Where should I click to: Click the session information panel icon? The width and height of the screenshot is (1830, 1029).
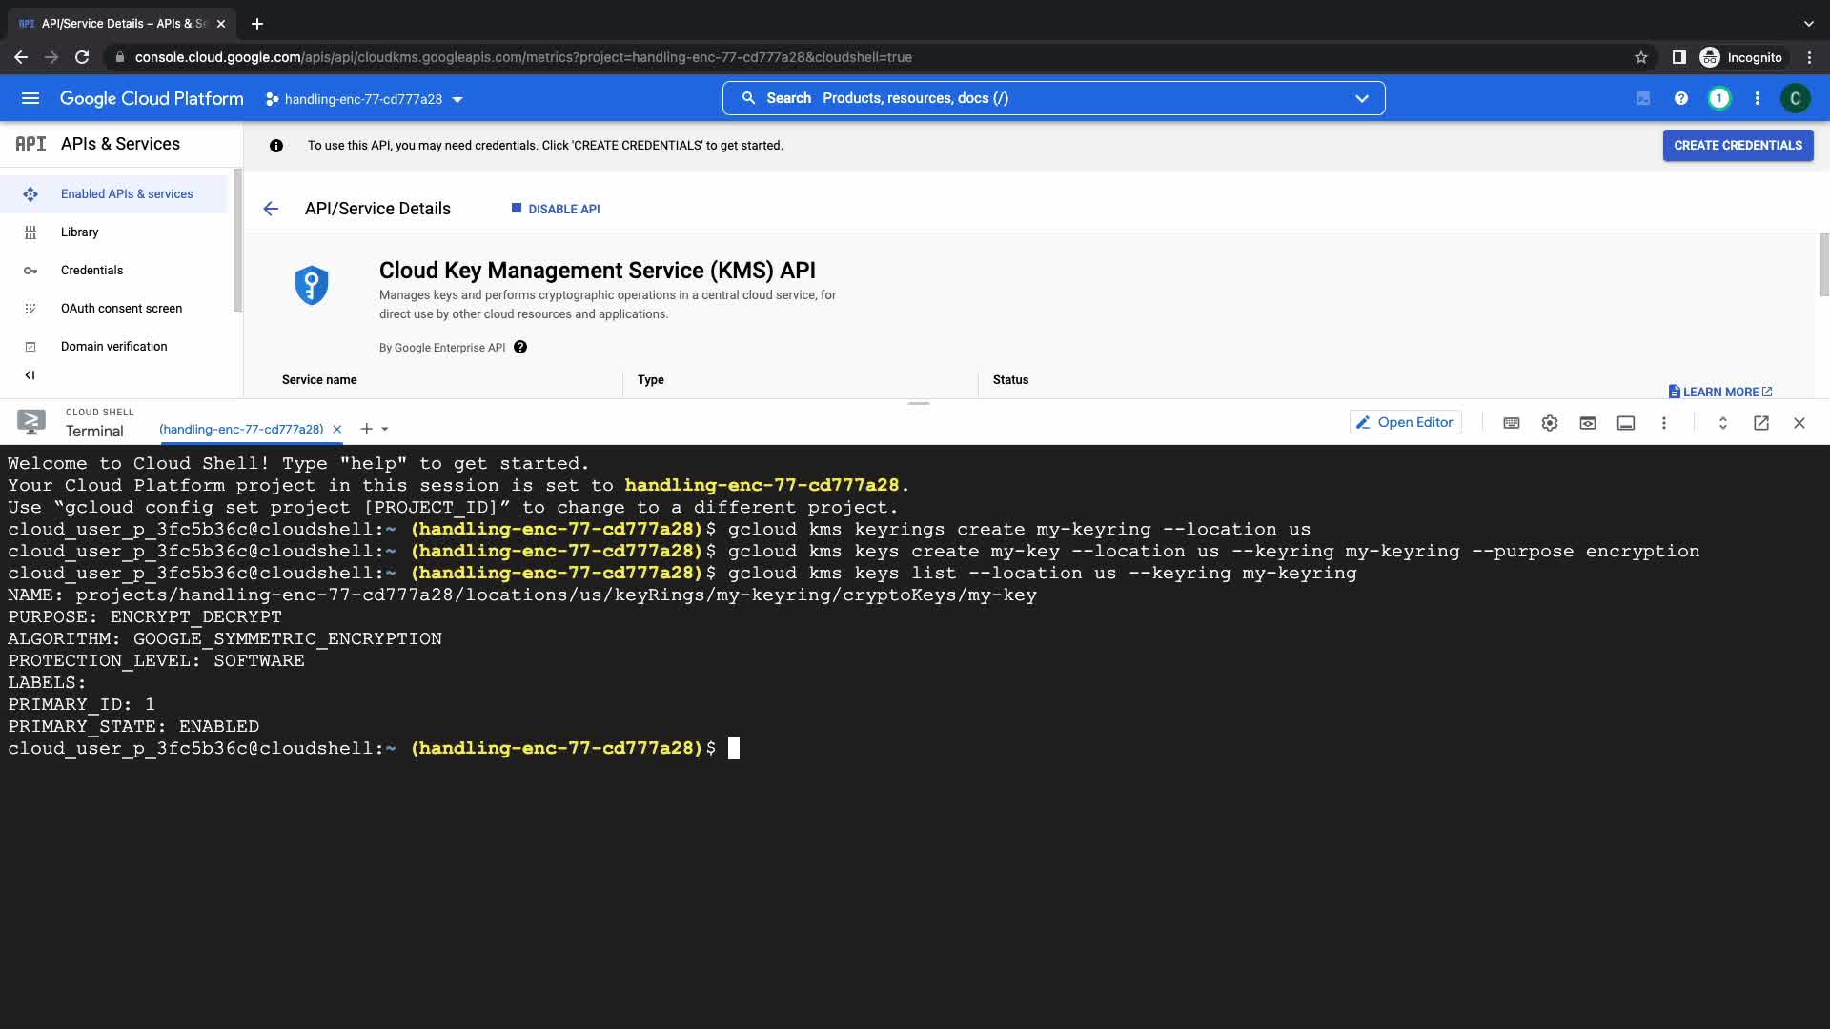pos(1626,423)
